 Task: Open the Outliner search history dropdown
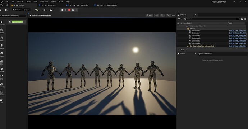[238, 19]
